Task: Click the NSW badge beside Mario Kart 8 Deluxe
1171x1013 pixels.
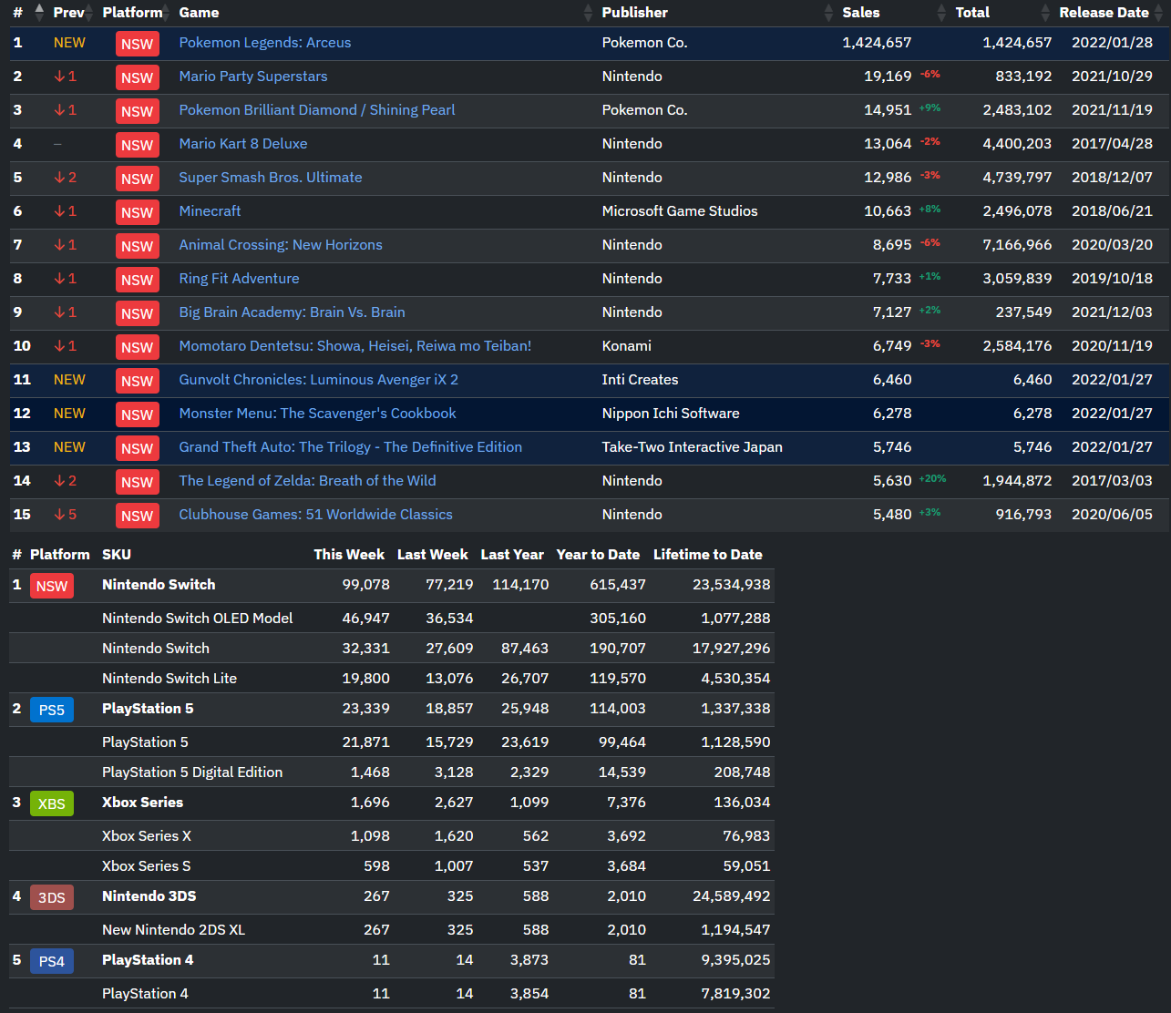Action: pyautogui.click(x=137, y=145)
